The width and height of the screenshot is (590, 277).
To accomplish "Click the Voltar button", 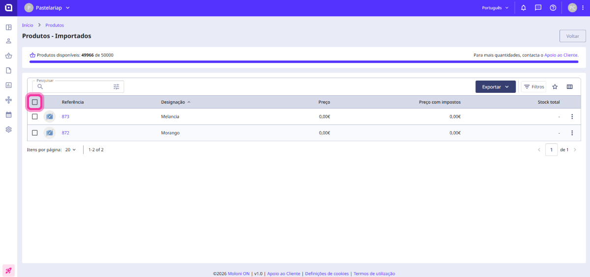I will [572, 36].
